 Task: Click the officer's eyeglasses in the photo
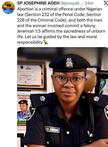point(69,79)
